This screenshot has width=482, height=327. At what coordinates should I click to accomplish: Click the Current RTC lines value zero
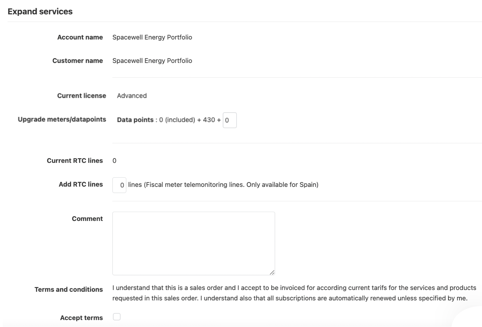click(x=115, y=161)
